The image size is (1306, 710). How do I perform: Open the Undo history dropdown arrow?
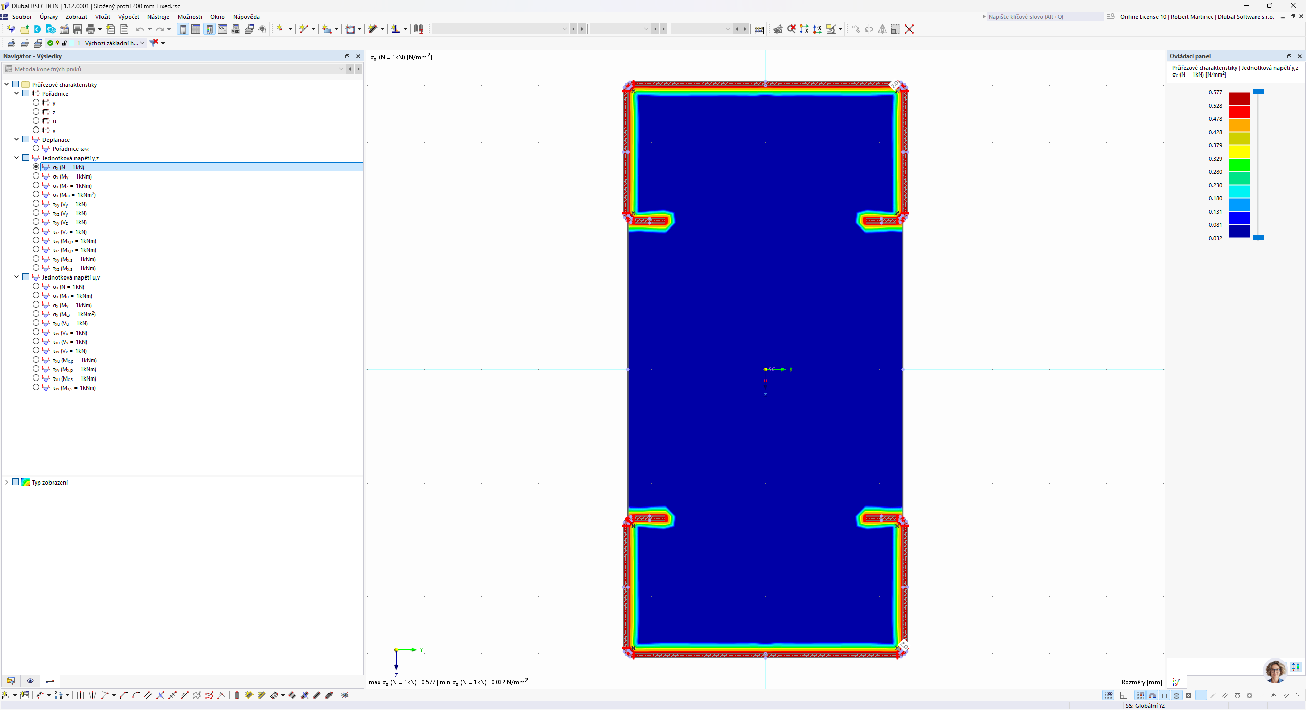coord(149,29)
